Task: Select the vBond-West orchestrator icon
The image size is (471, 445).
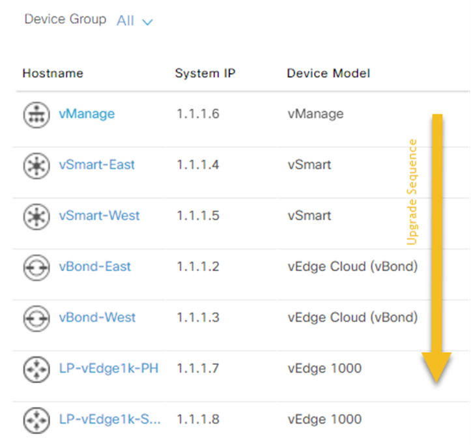Action: coord(35,317)
